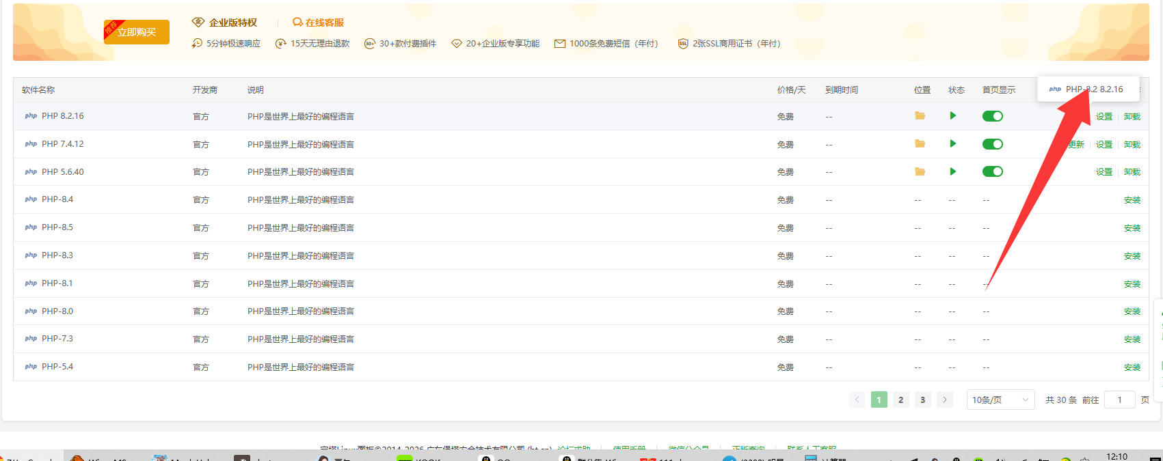This screenshot has width=1163, height=461.
Task: Open 设置 for PHP 7.4.12
Action: 1104,145
